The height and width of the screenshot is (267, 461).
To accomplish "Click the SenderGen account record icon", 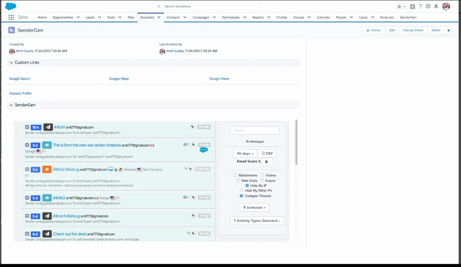I will (12, 30).
